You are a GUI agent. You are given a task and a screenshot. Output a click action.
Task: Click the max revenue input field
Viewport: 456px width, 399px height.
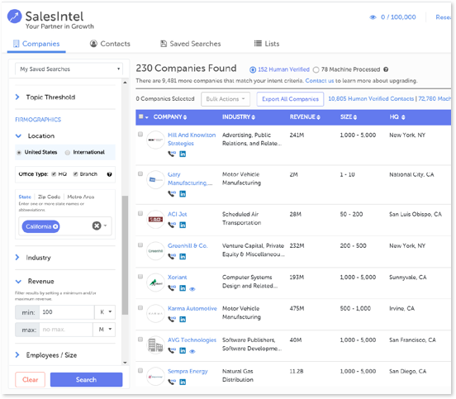point(66,330)
